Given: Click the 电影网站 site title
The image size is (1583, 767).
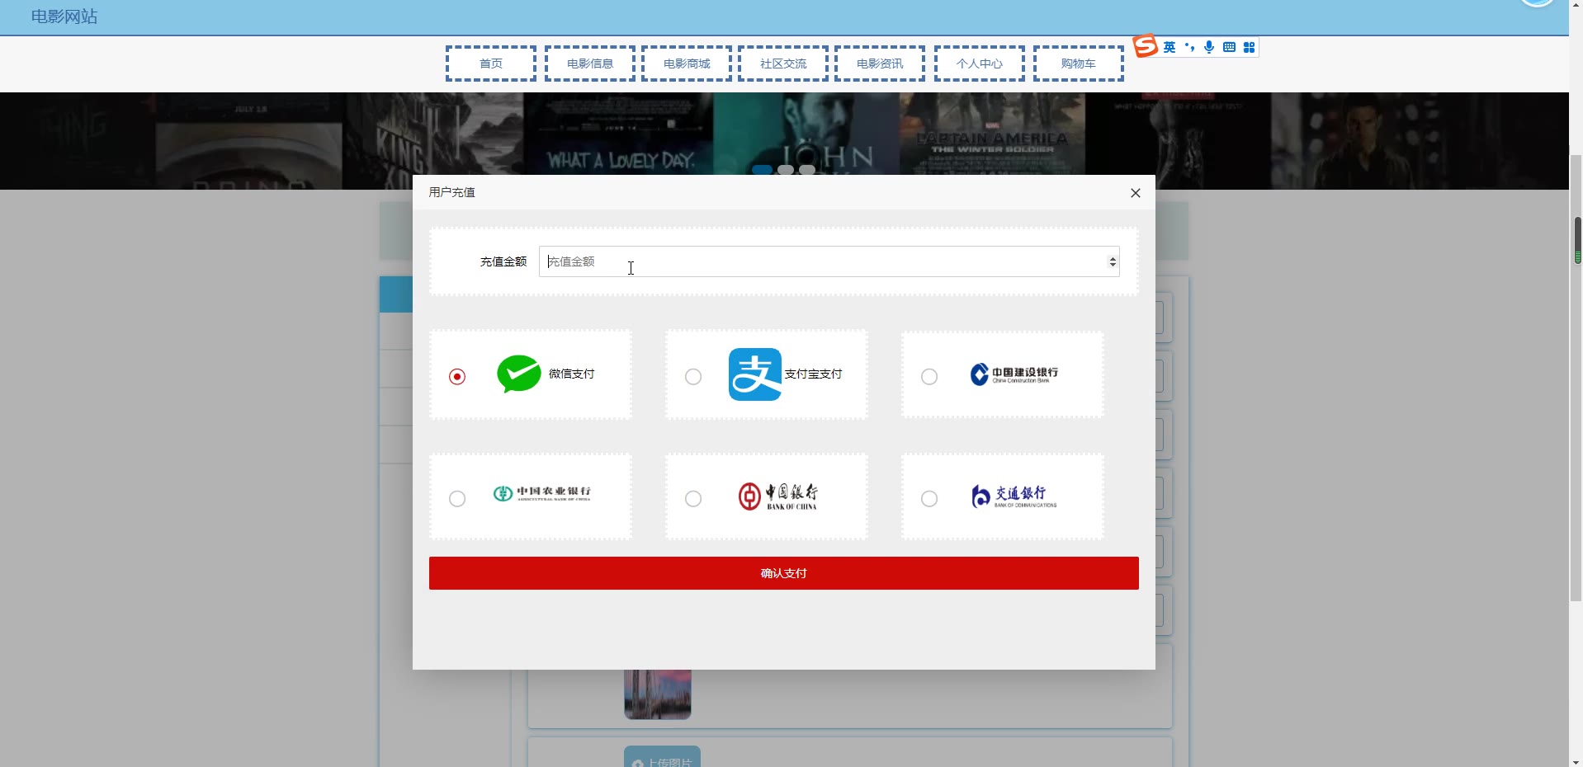Looking at the screenshot, I should (x=64, y=16).
